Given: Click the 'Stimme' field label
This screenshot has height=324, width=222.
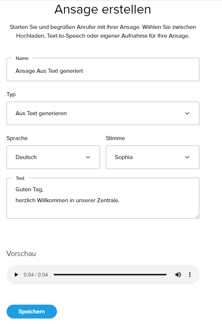Looking at the screenshot, I should [x=115, y=138].
